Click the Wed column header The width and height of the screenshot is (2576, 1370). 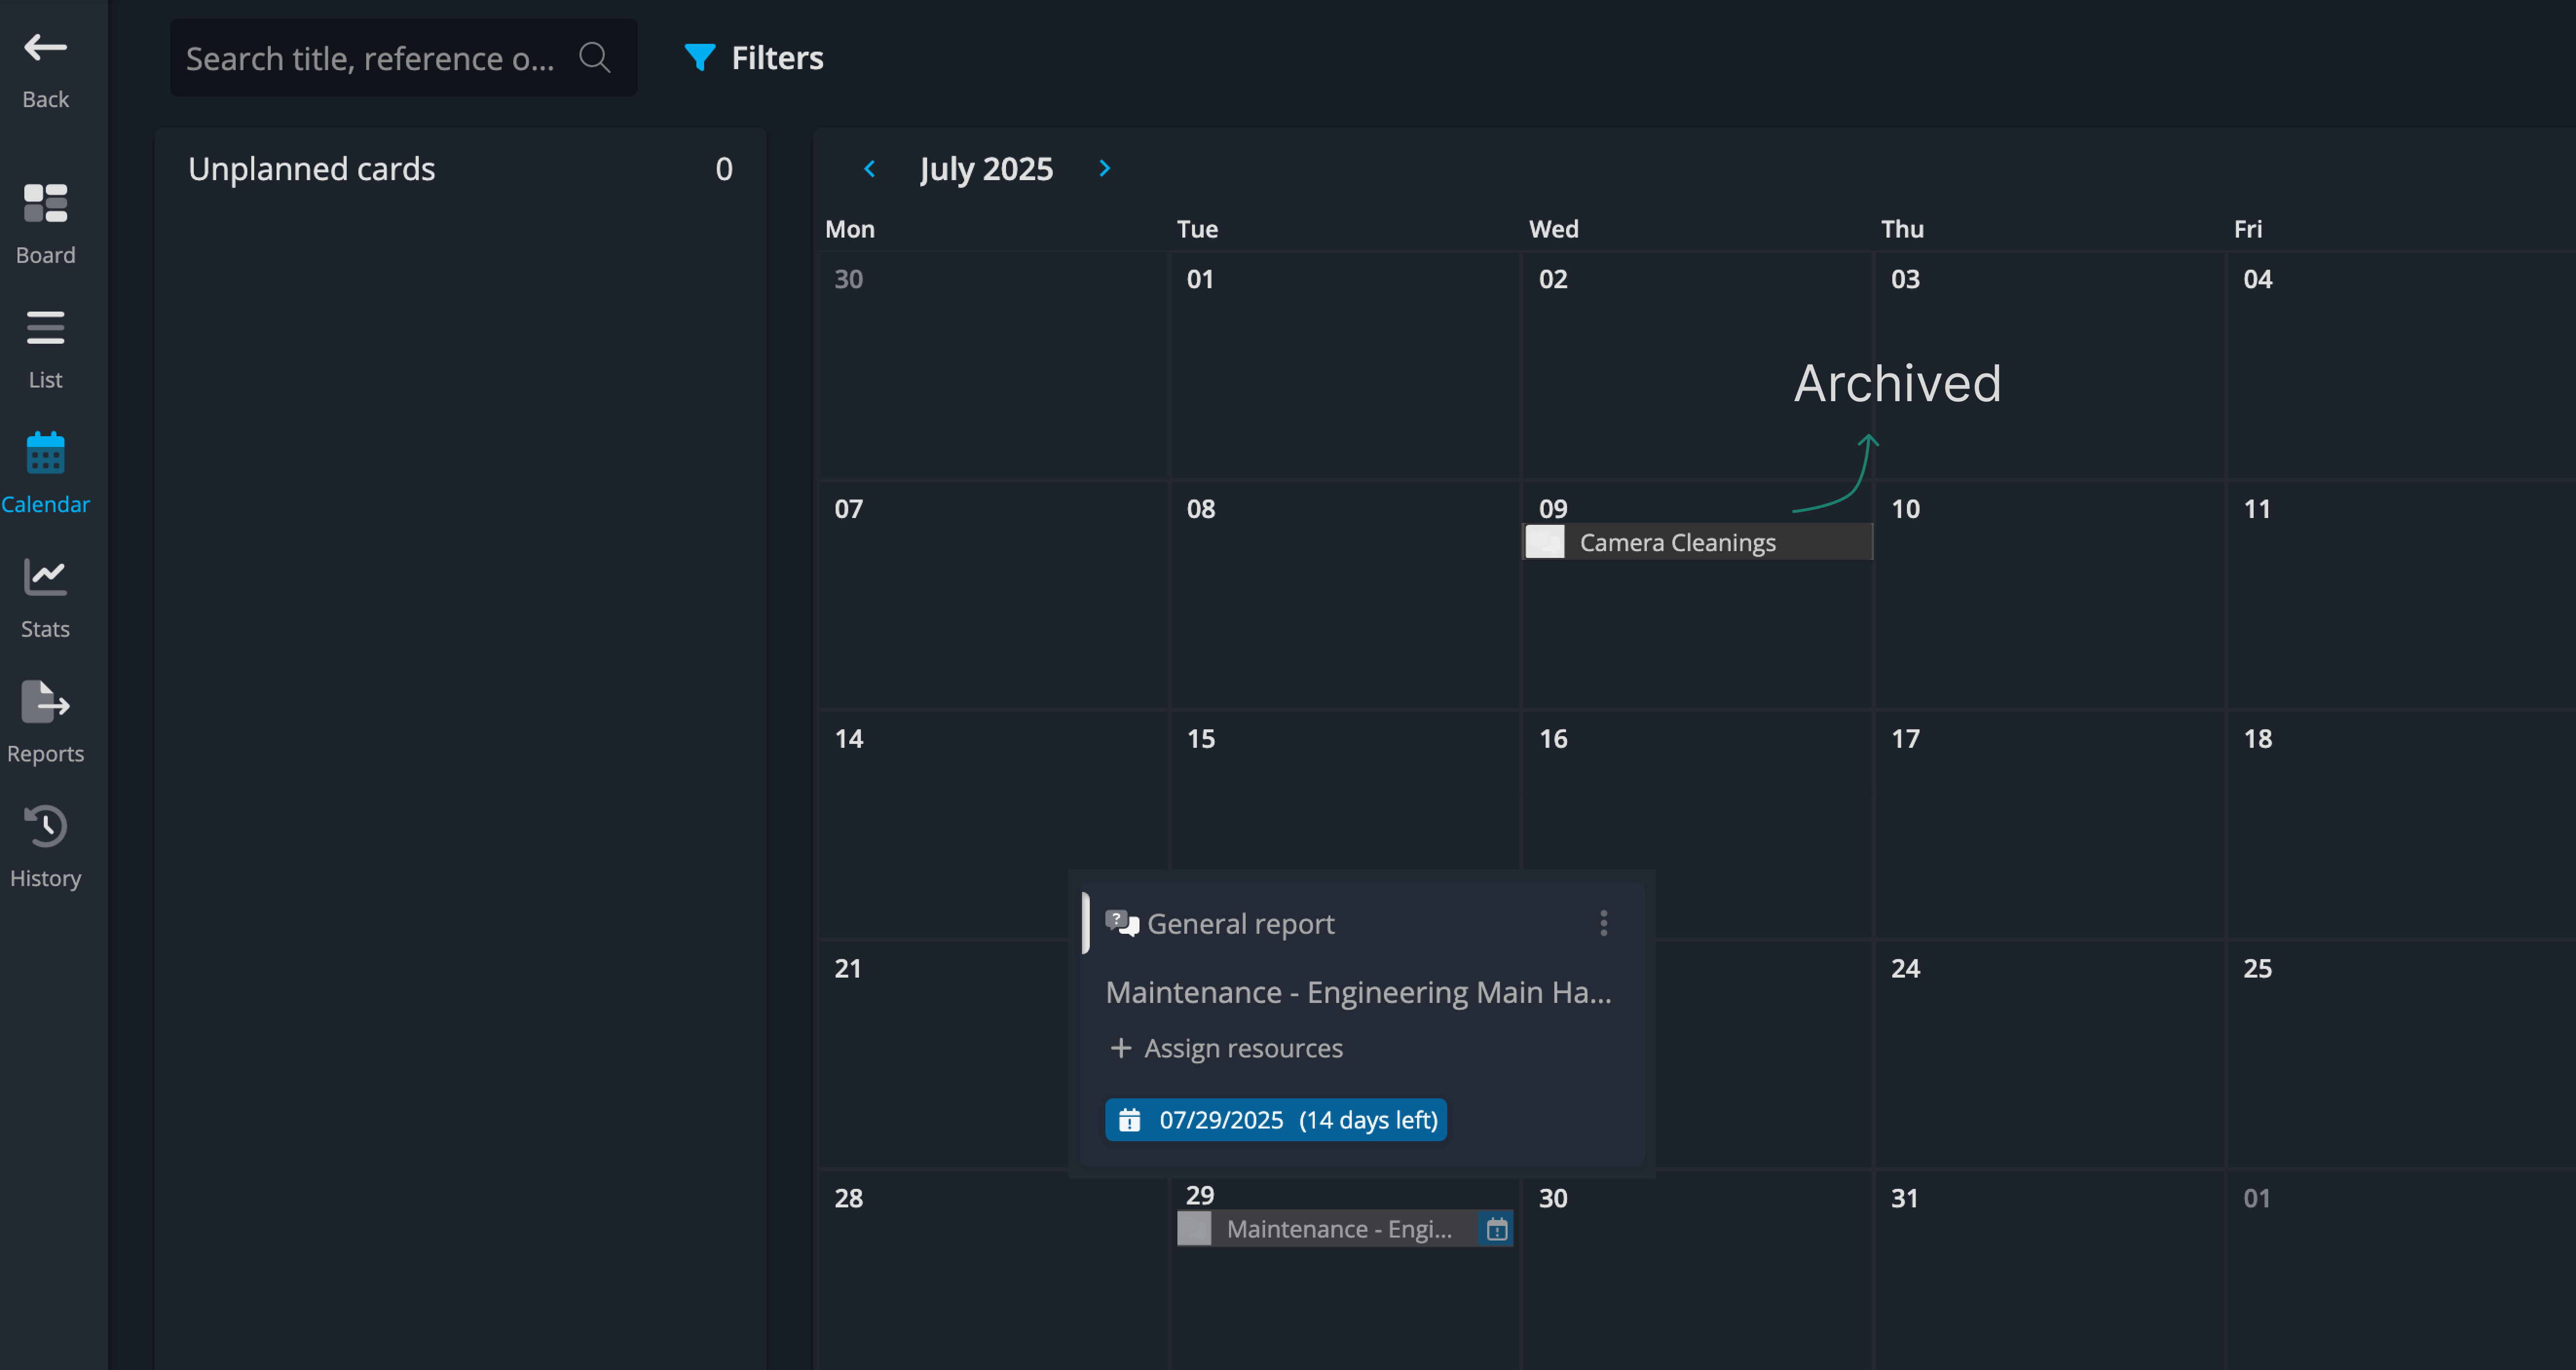point(1553,229)
